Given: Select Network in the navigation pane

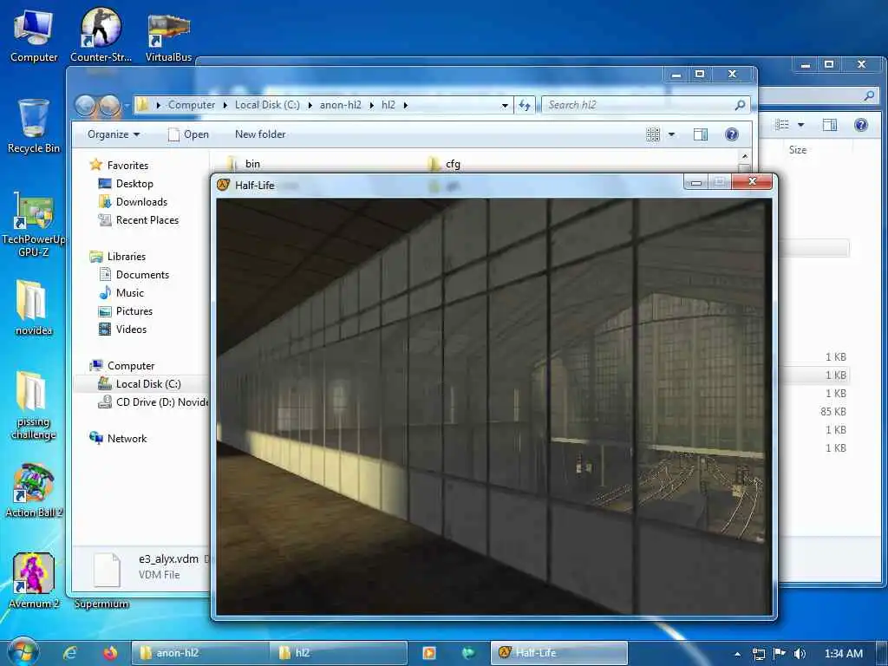Looking at the screenshot, I should coord(127,438).
